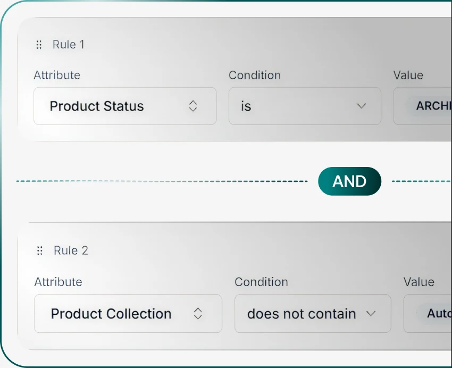Open the Product Status attribute dropdown
Screen dimensions: 452x368
125,106
